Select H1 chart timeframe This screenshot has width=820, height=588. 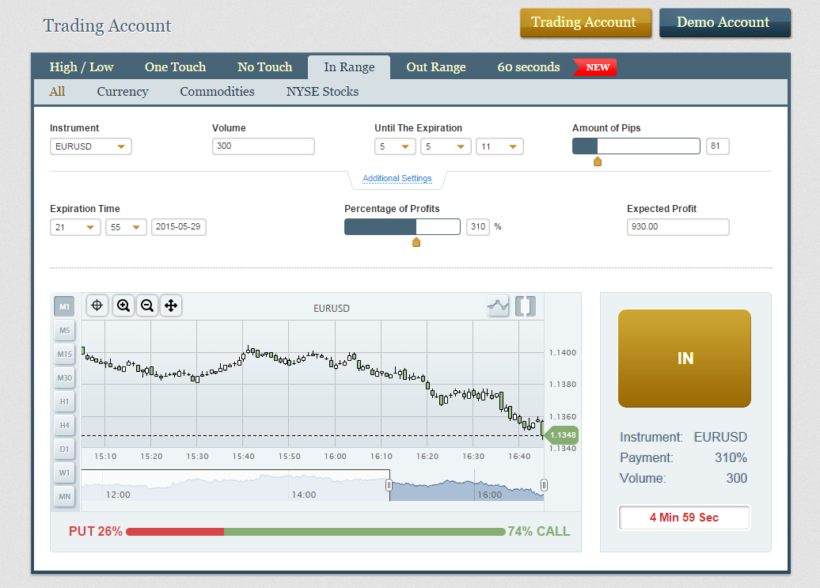tap(64, 401)
